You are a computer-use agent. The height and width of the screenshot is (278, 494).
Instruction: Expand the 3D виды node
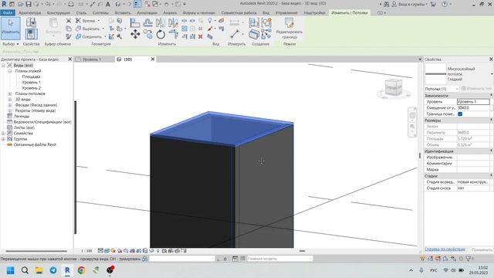click(10, 100)
